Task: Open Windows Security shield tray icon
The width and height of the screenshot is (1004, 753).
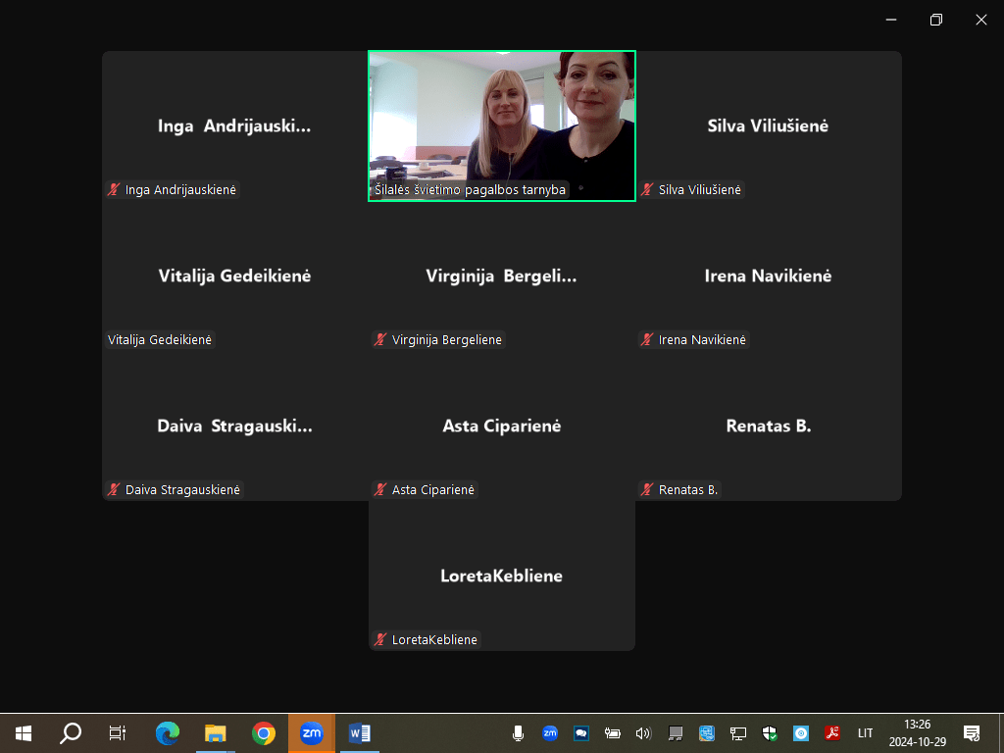Action: [770, 733]
